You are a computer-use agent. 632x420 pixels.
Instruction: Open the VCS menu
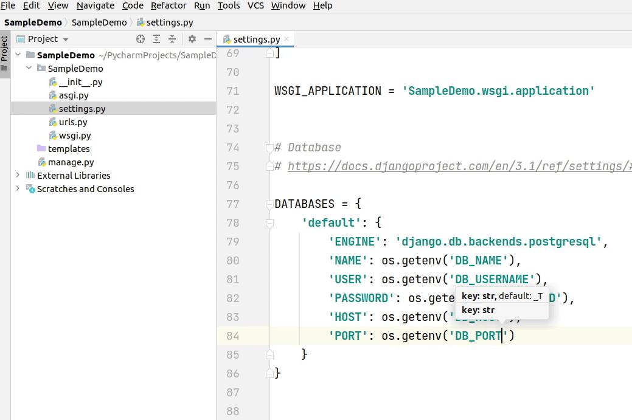click(255, 5)
